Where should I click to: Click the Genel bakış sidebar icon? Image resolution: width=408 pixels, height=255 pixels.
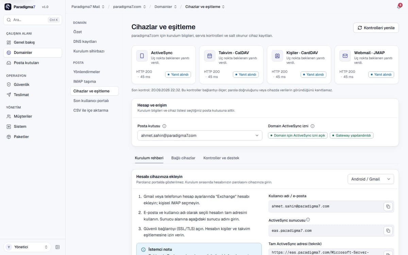[9, 42]
